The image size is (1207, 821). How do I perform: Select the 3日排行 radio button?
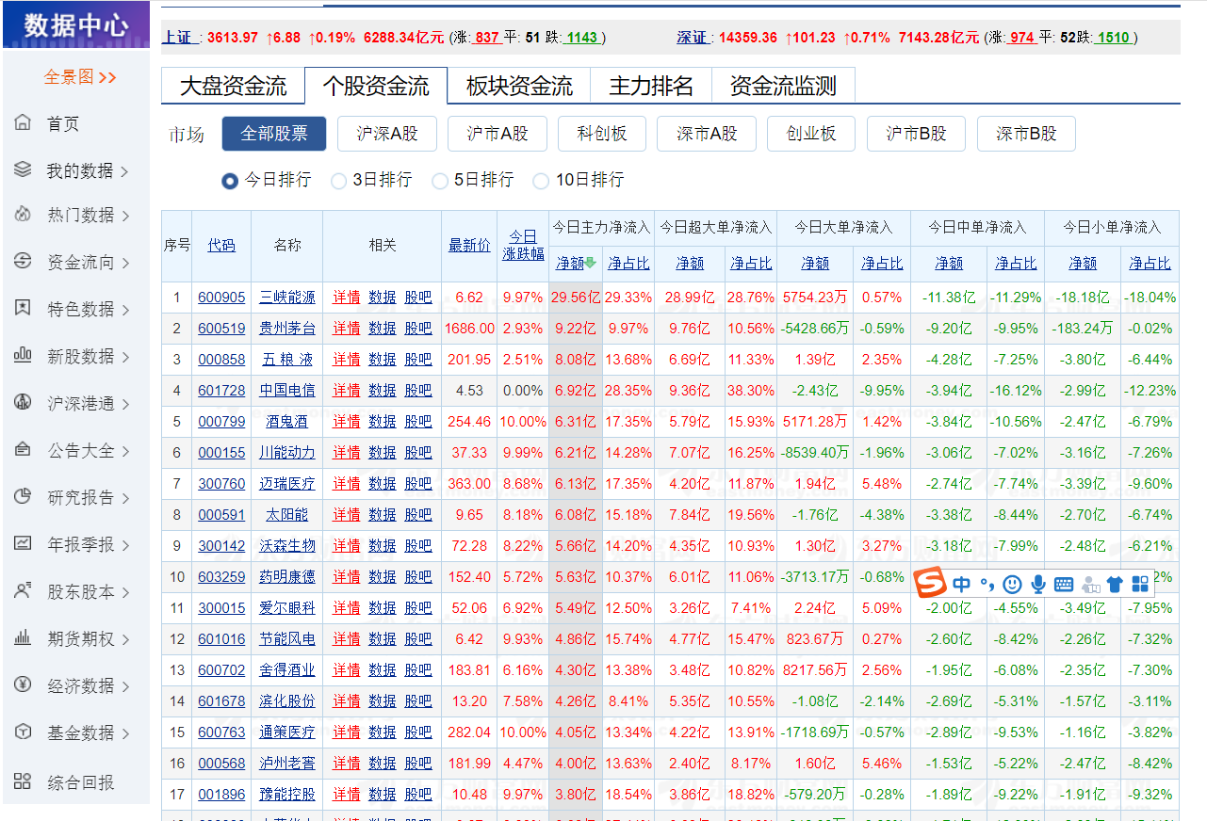point(338,181)
